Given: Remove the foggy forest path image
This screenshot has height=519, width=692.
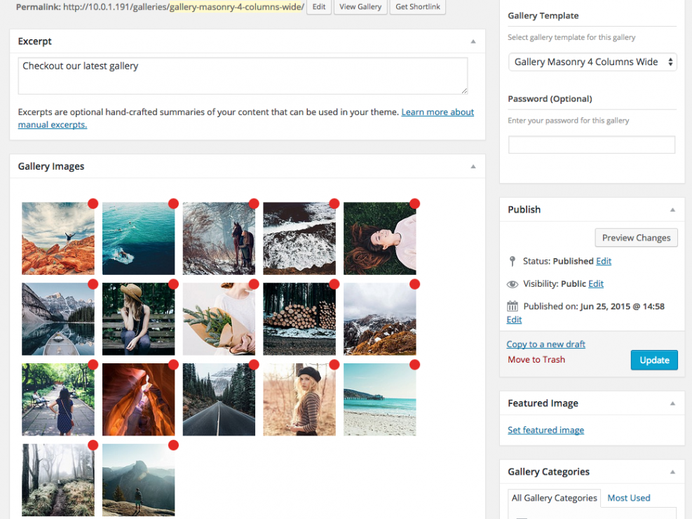Looking at the screenshot, I should coord(93,445).
